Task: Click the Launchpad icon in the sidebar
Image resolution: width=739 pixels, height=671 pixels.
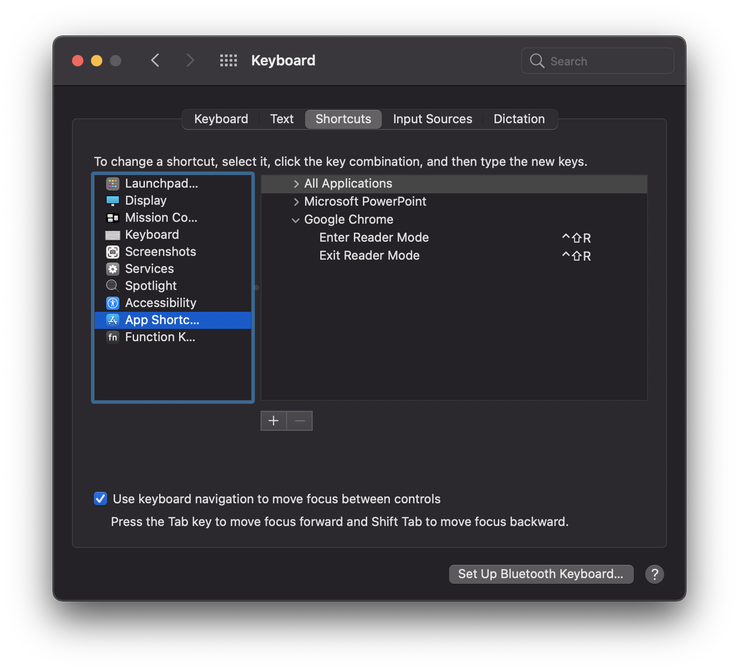Action: click(x=113, y=183)
